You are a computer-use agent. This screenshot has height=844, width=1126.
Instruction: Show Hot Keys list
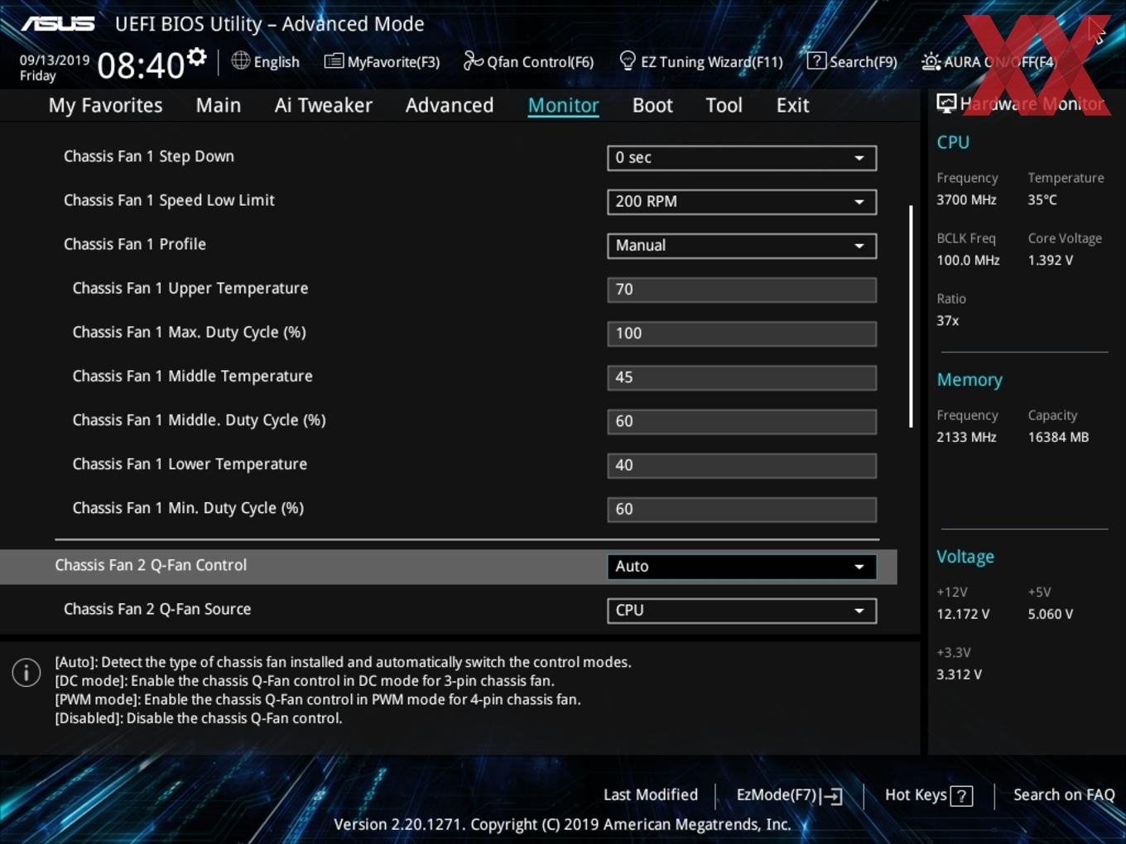click(x=916, y=795)
